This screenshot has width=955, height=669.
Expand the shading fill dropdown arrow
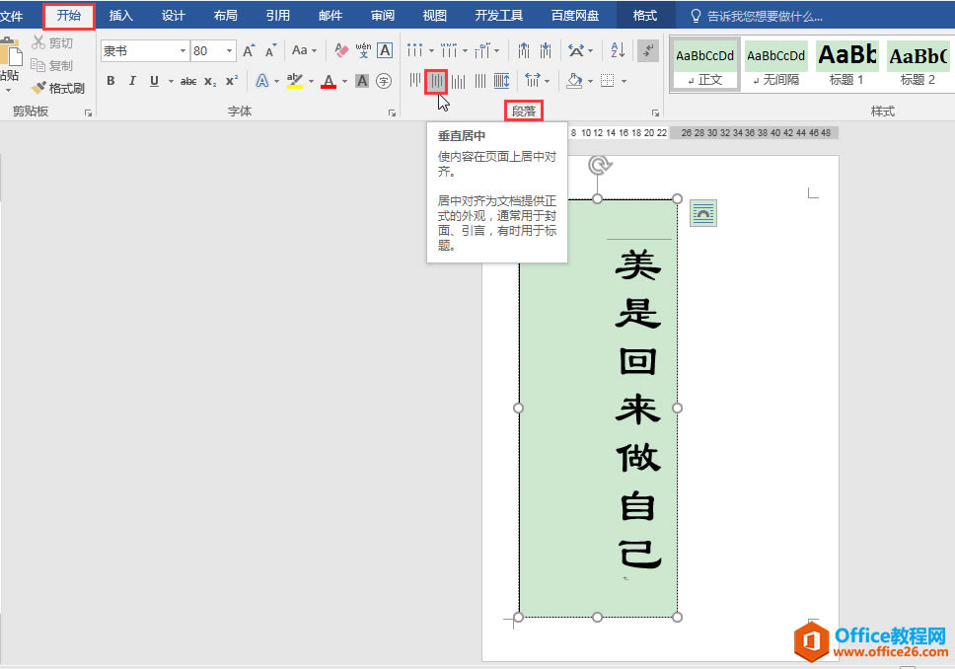590,81
